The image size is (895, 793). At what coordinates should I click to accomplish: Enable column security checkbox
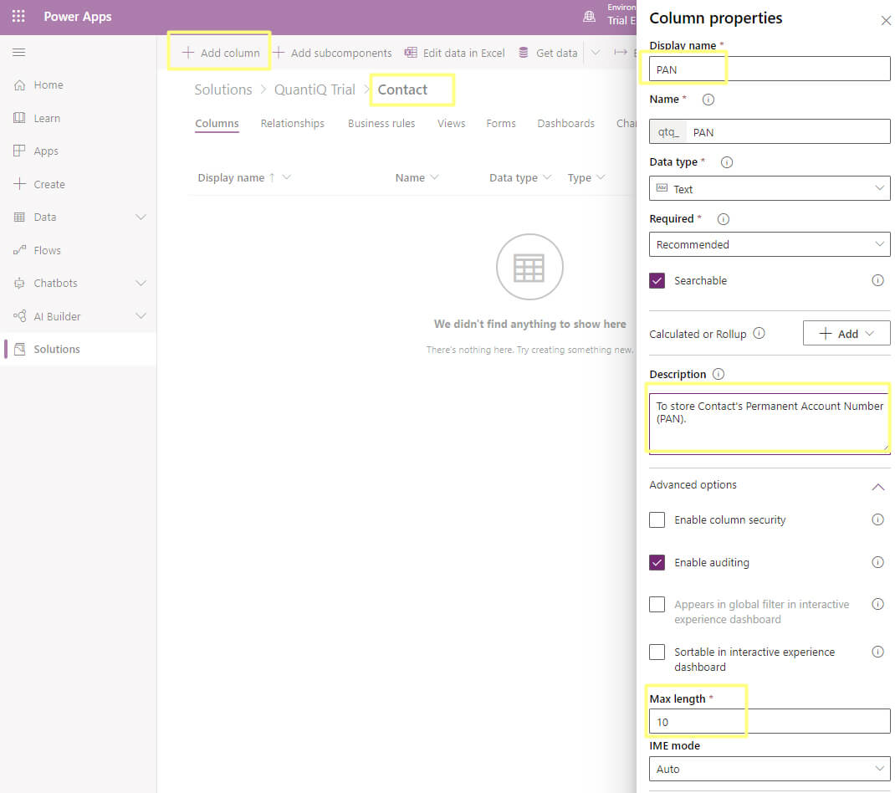(657, 519)
